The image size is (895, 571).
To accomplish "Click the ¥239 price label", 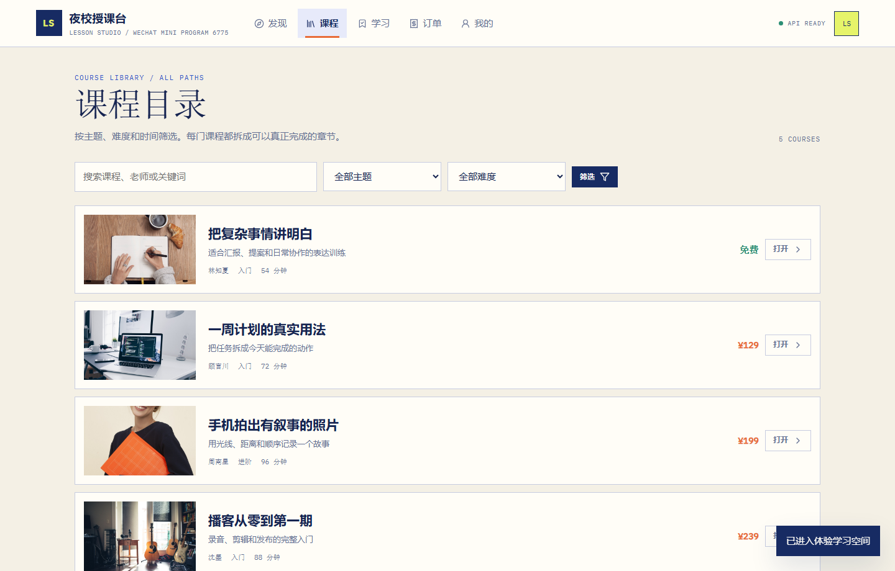I will click(x=748, y=536).
